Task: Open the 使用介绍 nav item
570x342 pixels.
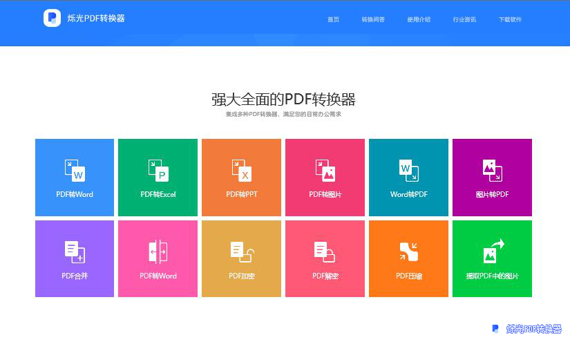Action: [x=419, y=19]
